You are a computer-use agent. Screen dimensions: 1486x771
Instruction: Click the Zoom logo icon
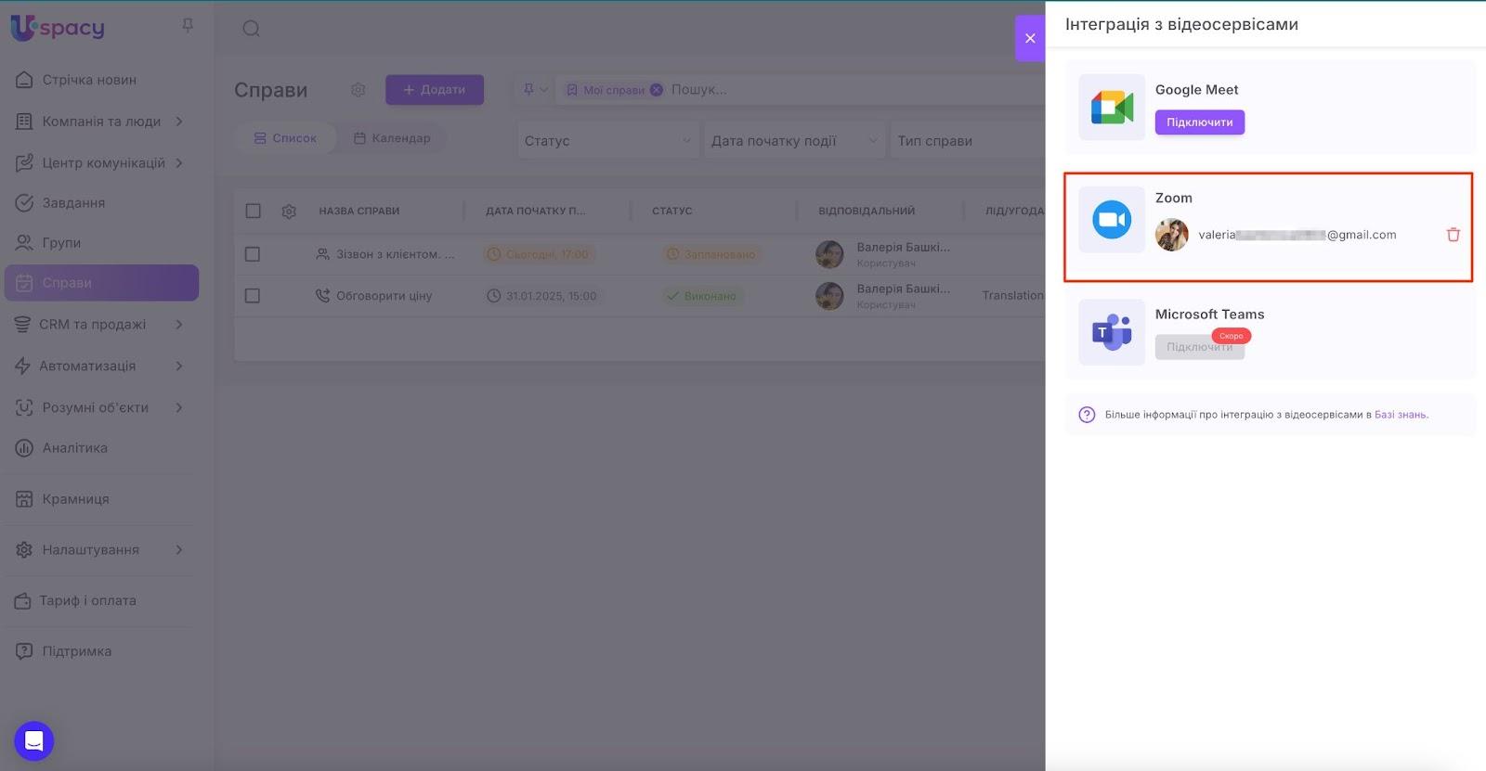pyautogui.click(x=1112, y=220)
